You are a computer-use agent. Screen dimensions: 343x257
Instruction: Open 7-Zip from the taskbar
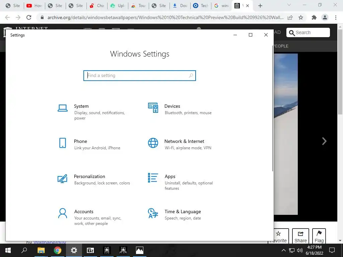click(90, 250)
